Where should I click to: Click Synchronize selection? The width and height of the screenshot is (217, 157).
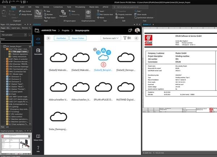[144, 18]
